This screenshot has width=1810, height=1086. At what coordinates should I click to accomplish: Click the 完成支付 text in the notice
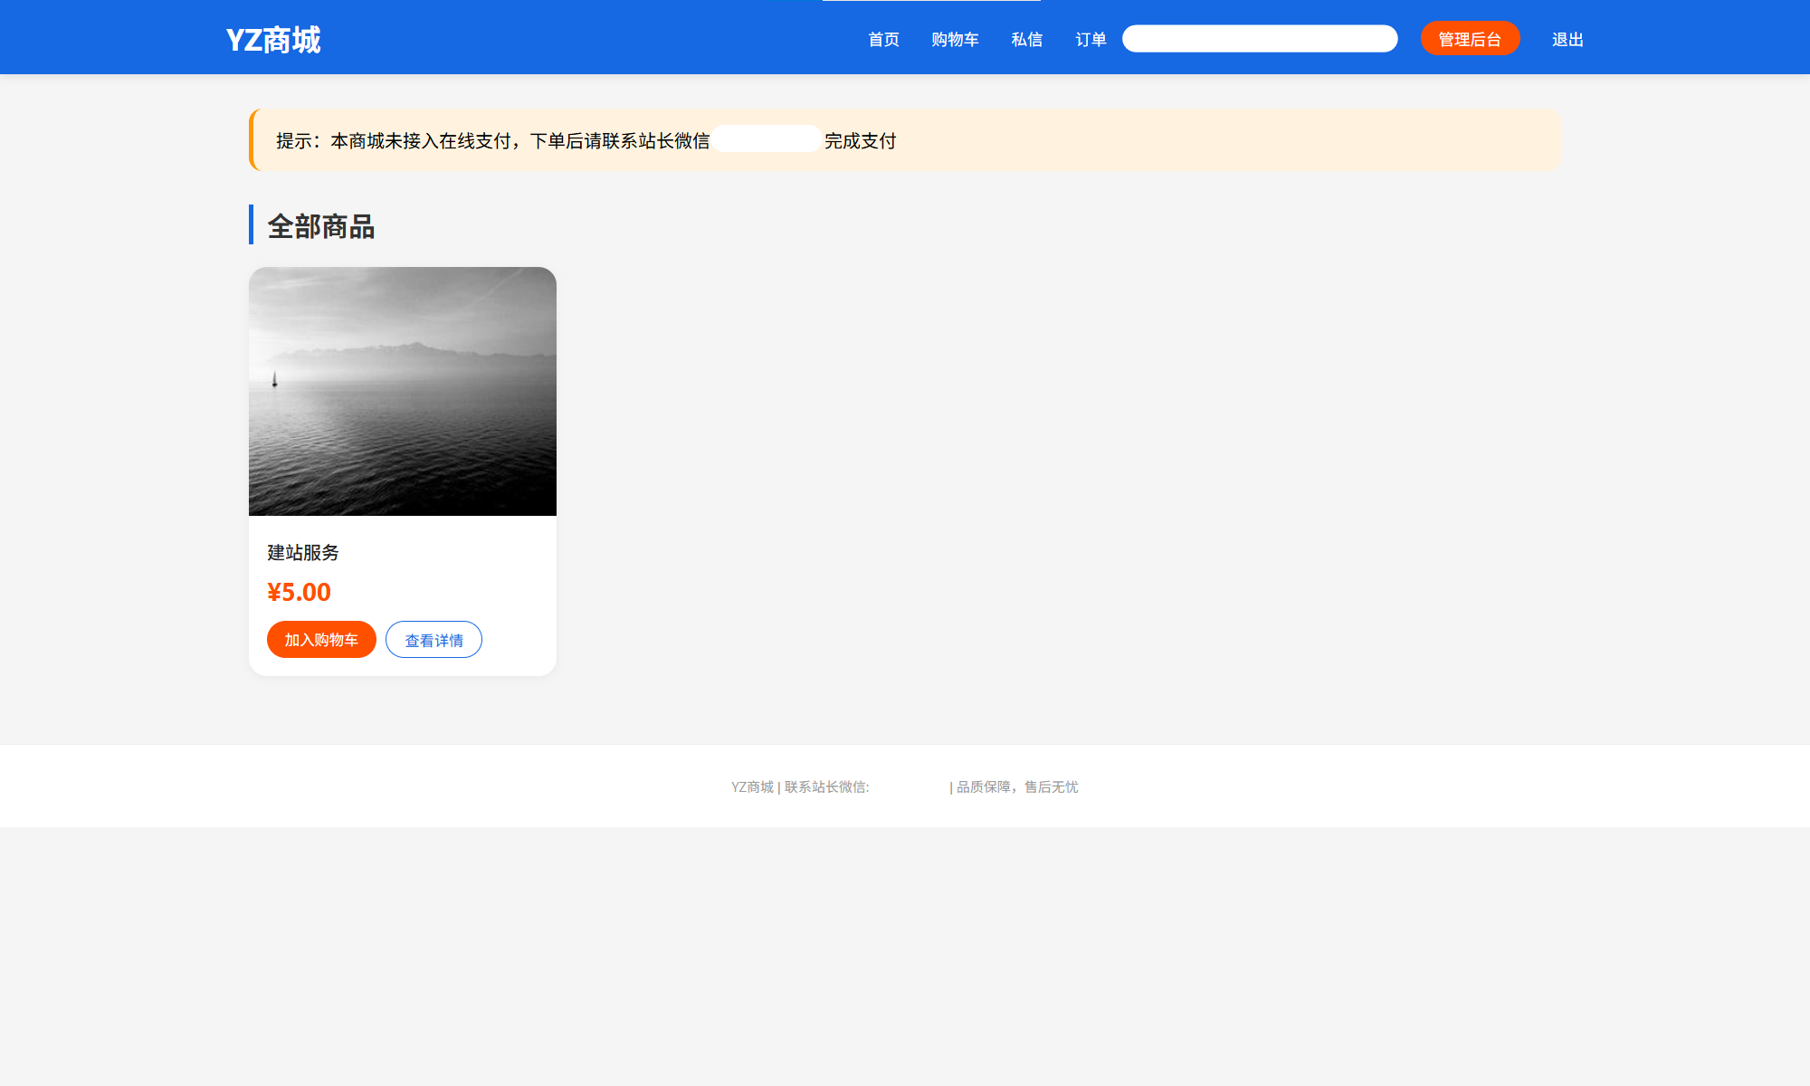(x=860, y=140)
